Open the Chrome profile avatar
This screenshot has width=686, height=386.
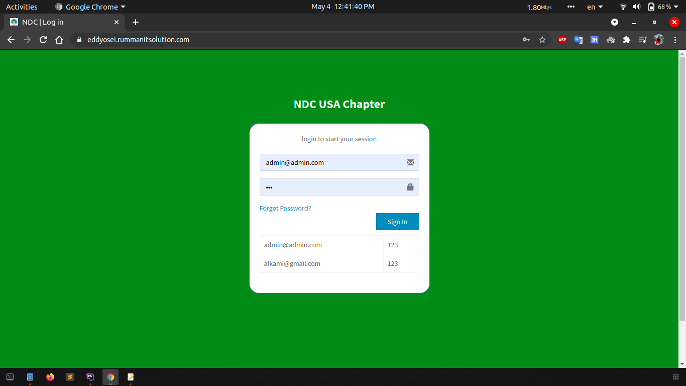(659, 40)
